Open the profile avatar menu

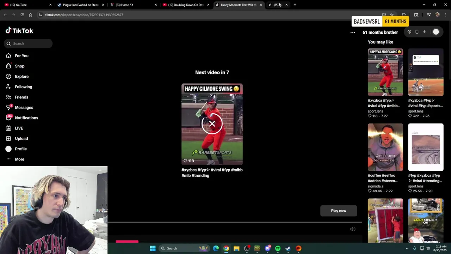(x=436, y=32)
